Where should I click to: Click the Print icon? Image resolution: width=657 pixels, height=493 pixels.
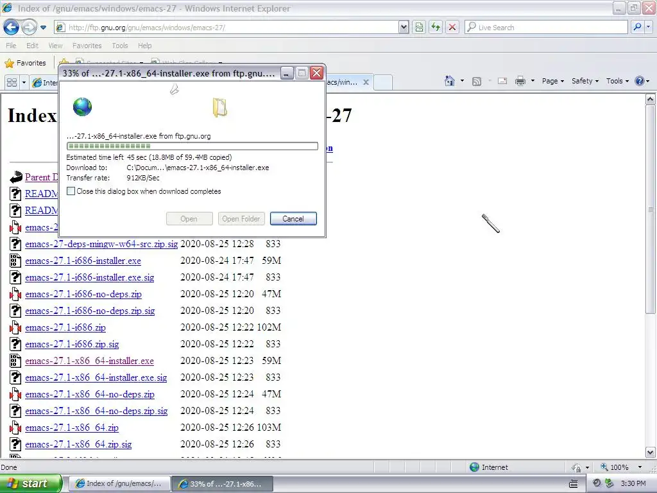[520, 81]
